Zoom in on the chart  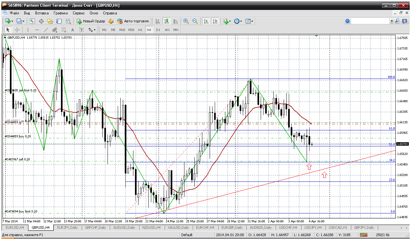(186, 21)
